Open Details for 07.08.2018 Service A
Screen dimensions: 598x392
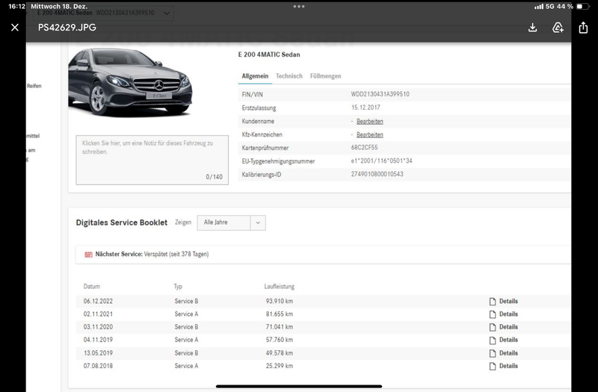pos(503,366)
